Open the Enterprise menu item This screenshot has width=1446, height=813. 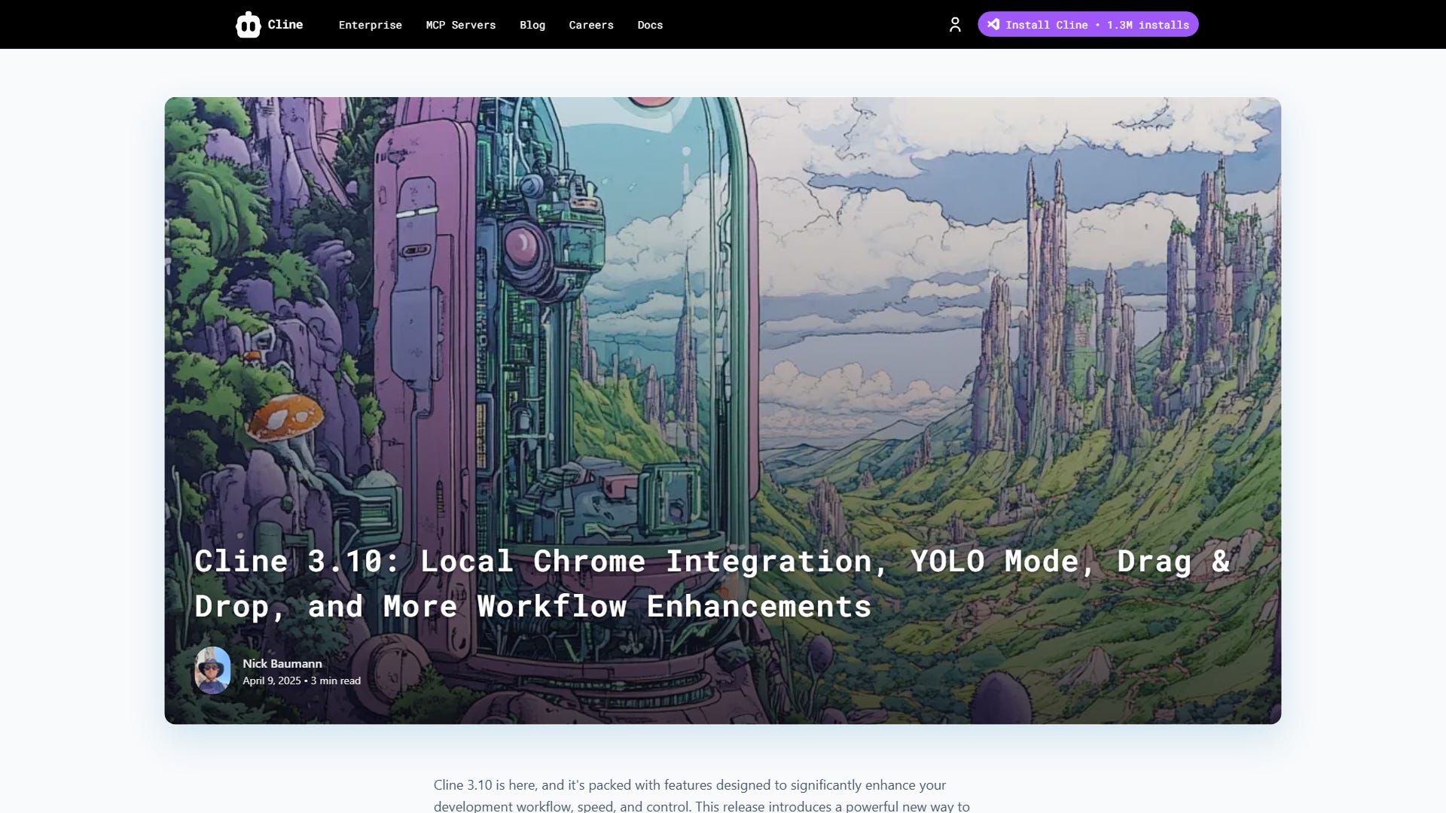(370, 25)
